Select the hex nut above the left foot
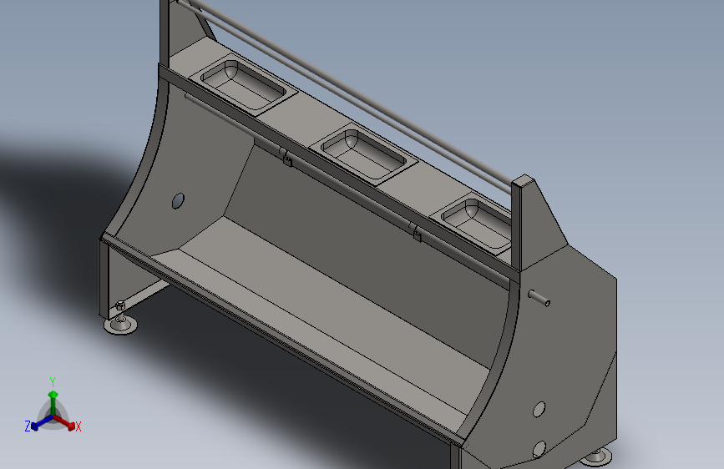This screenshot has width=724, height=469. (x=119, y=305)
